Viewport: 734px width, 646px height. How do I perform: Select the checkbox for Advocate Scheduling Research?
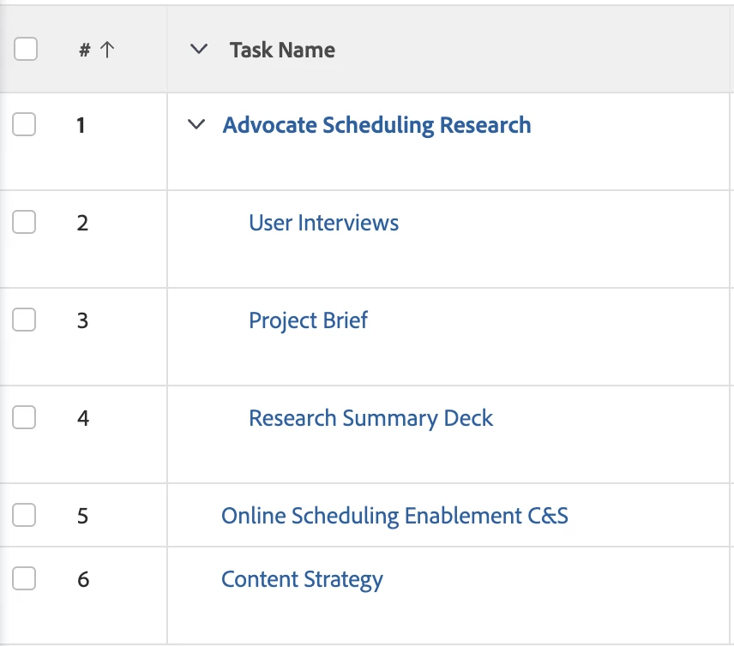click(x=25, y=125)
